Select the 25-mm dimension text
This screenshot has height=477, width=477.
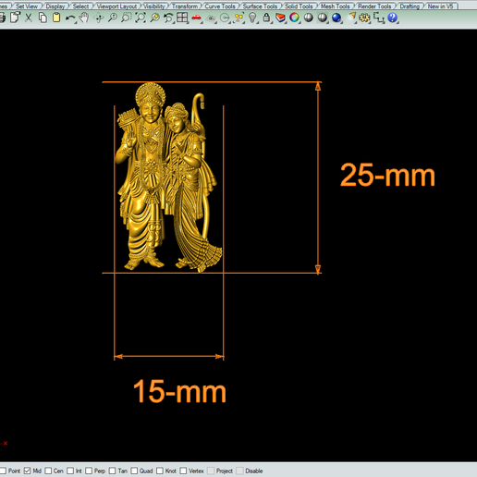click(387, 175)
